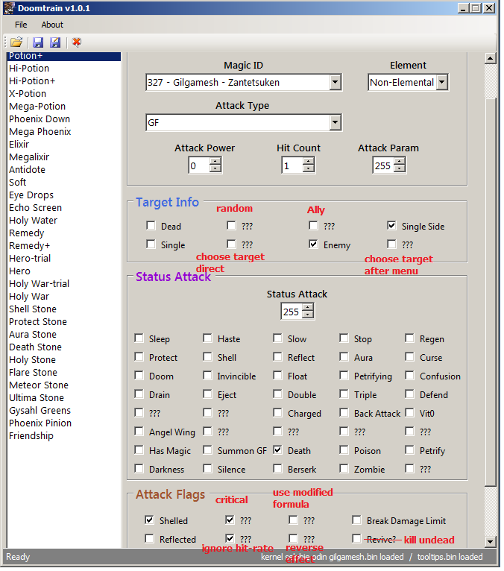504x571 pixels.
Task: Click the Save As floppy icon
Action: [x=55, y=42]
